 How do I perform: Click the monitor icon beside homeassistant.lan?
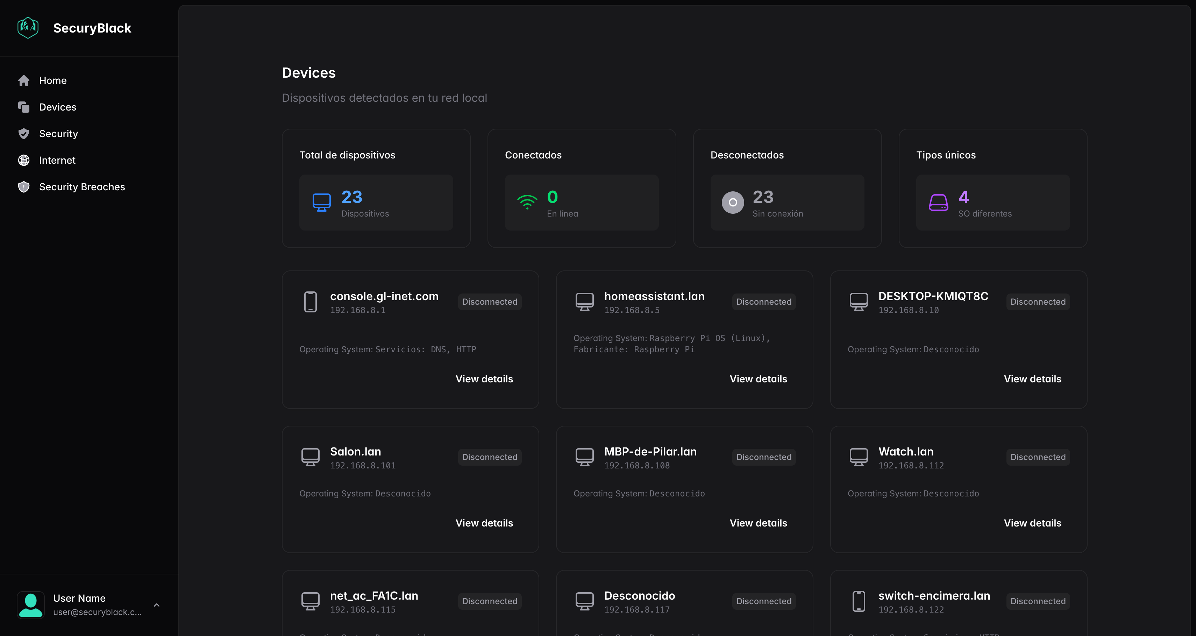pos(585,302)
